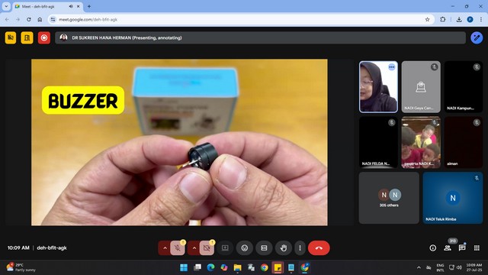Expand video settings arrow beside camera

194,247
